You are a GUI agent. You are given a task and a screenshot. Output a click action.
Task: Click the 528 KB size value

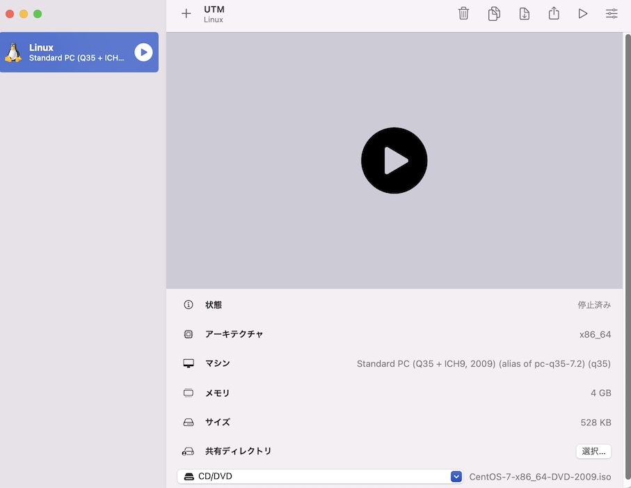click(x=596, y=423)
